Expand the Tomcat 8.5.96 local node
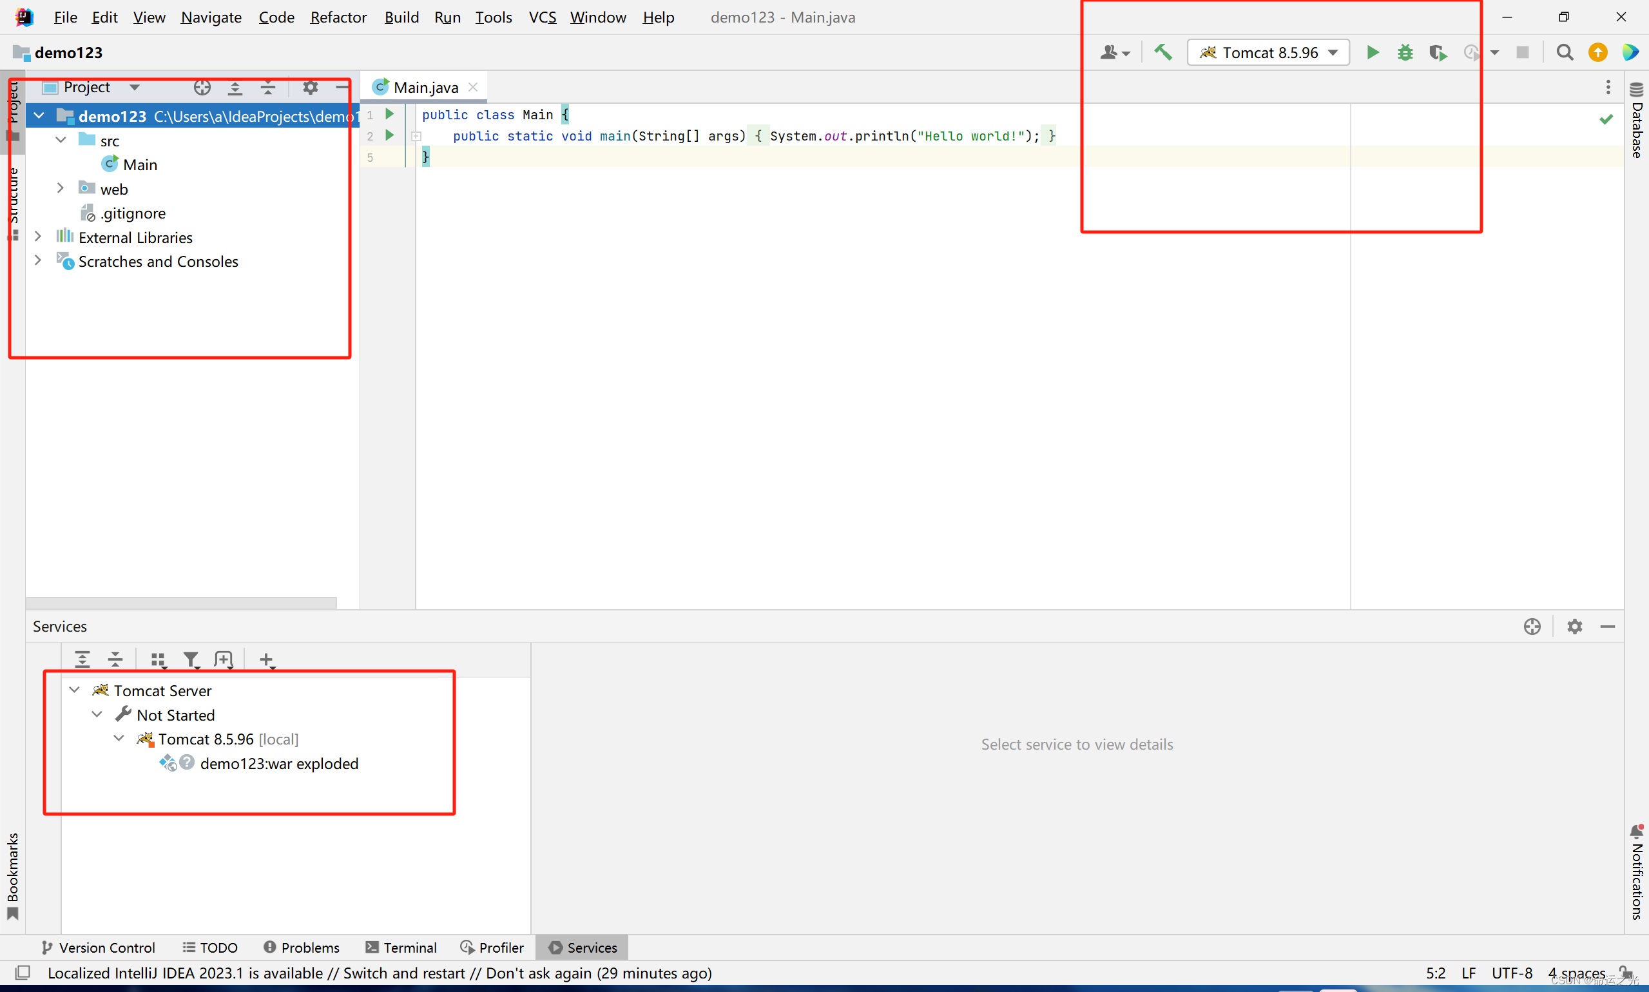Viewport: 1649px width, 992px height. click(x=118, y=739)
